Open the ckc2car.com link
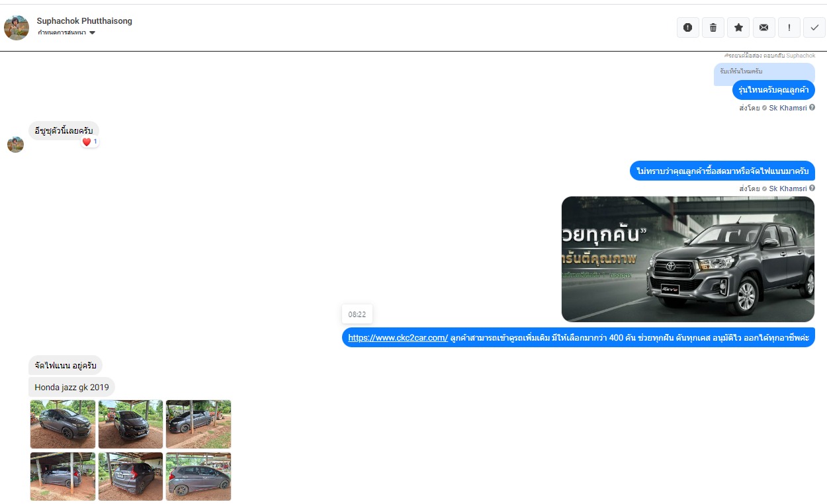This screenshot has height=504, width=827. point(398,337)
